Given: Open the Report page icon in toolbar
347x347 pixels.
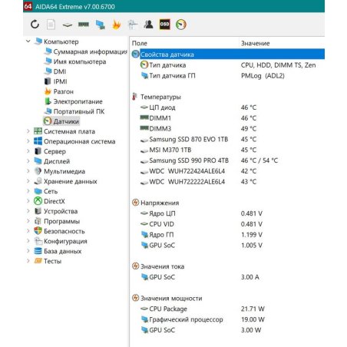Looking at the screenshot, I should 51,25.
